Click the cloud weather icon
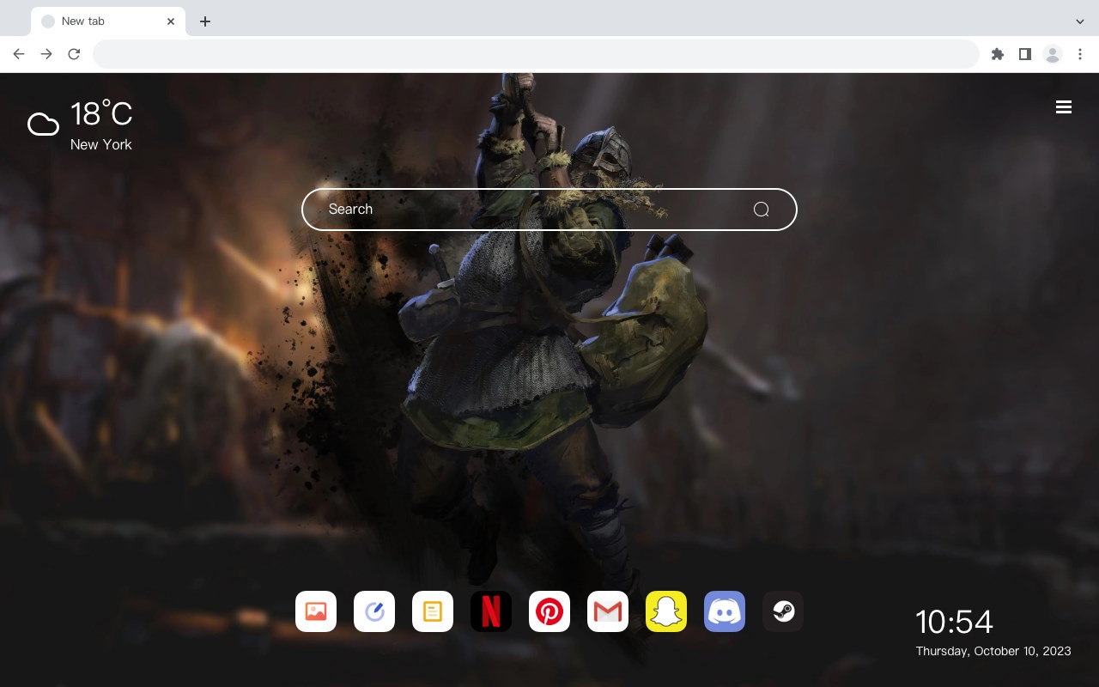The image size is (1099, 687). [43, 125]
